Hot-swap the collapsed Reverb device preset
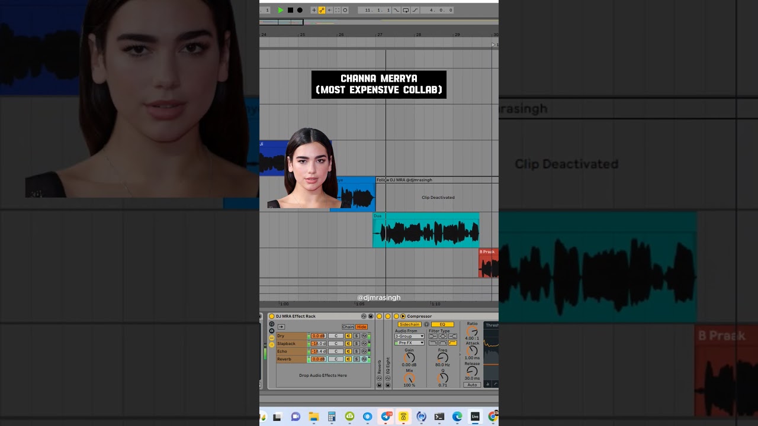 click(x=379, y=378)
